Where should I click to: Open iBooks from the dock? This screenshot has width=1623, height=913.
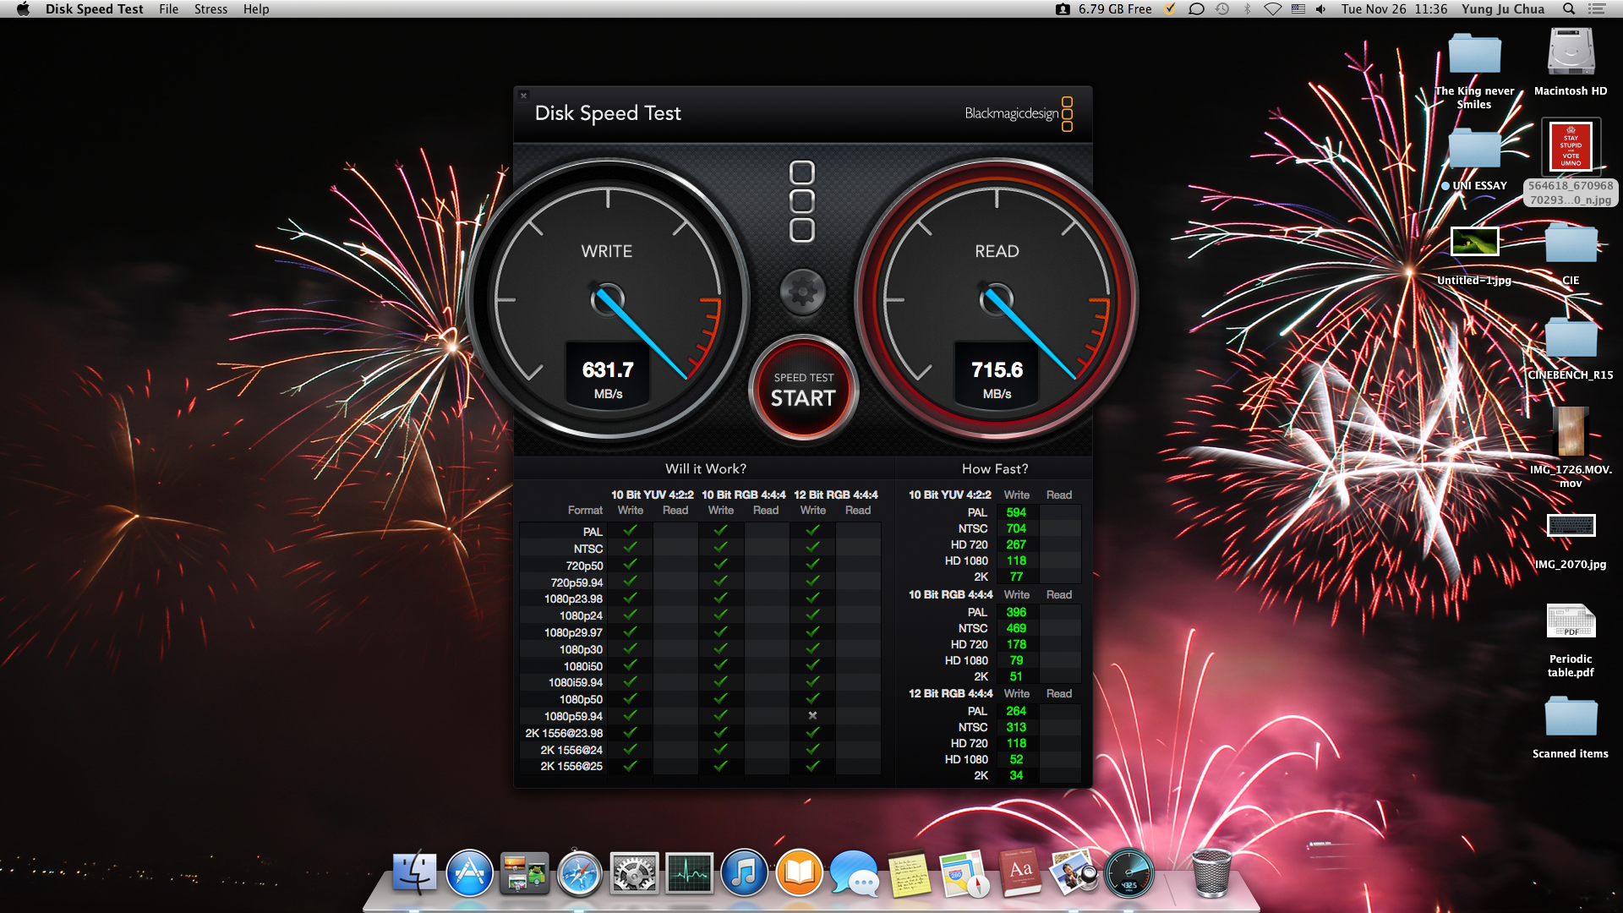(799, 873)
